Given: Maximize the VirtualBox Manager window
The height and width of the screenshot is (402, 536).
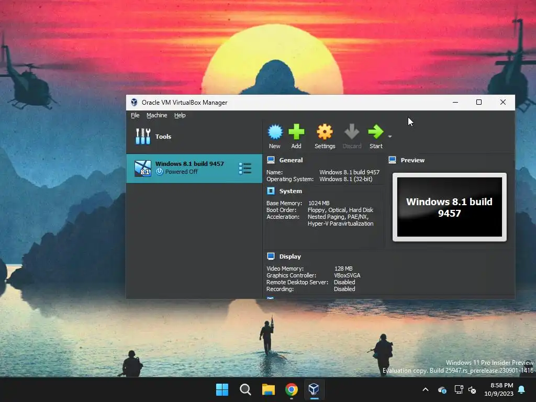Looking at the screenshot, I should pyautogui.click(x=479, y=102).
